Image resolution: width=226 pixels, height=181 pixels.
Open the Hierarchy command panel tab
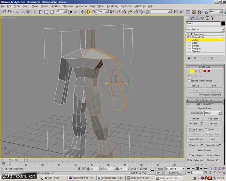point(198,18)
